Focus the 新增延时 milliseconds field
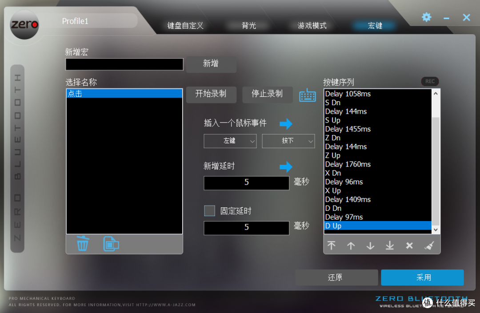 246,183
